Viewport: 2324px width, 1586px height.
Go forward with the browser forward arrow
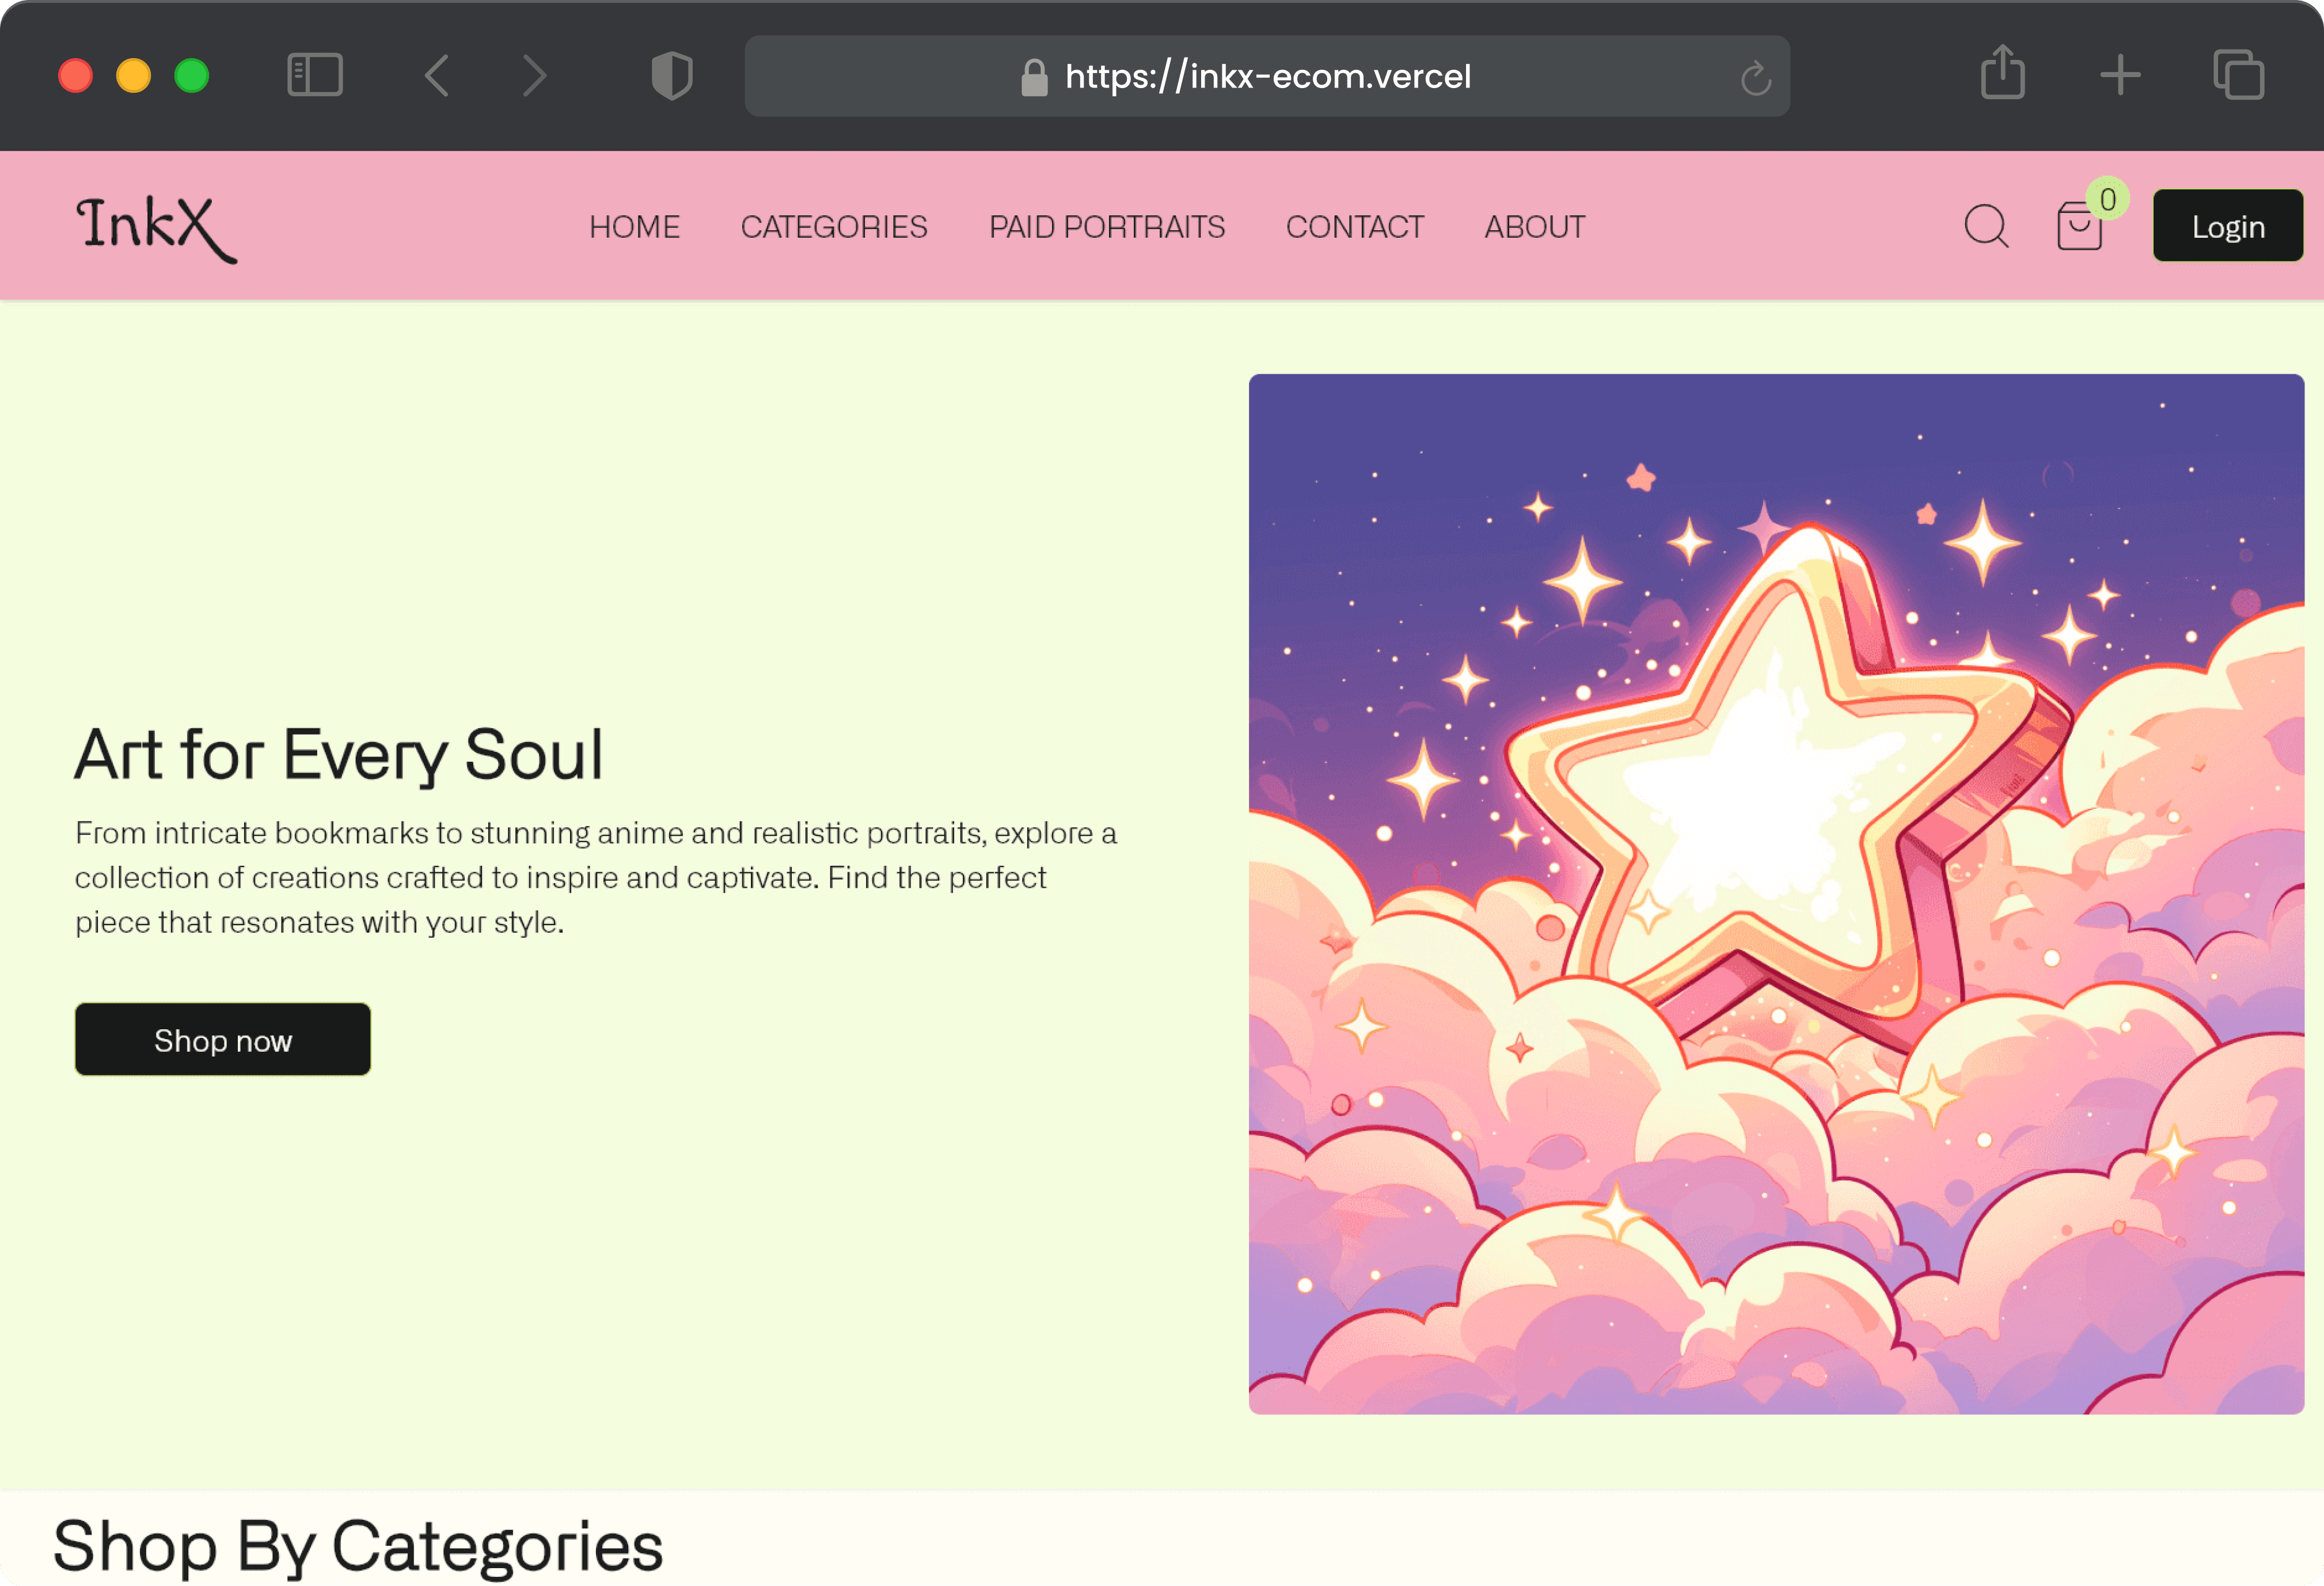tap(535, 76)
